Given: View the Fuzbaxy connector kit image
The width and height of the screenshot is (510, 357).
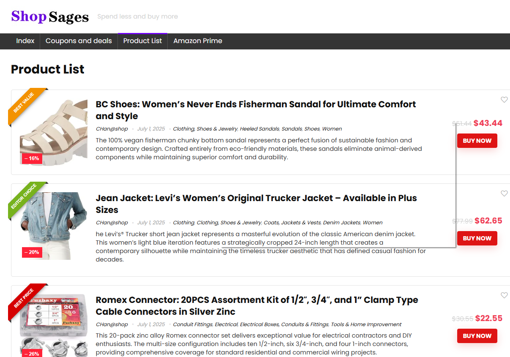Looking at the screenshot, I should click(x=54, y=325).
